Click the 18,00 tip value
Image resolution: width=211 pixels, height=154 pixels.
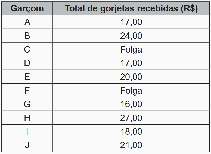pos(131,132)
